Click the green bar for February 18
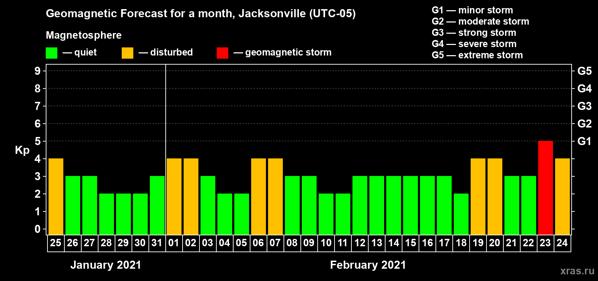Screen dimensions: 598x281 [x=461, y=214]
